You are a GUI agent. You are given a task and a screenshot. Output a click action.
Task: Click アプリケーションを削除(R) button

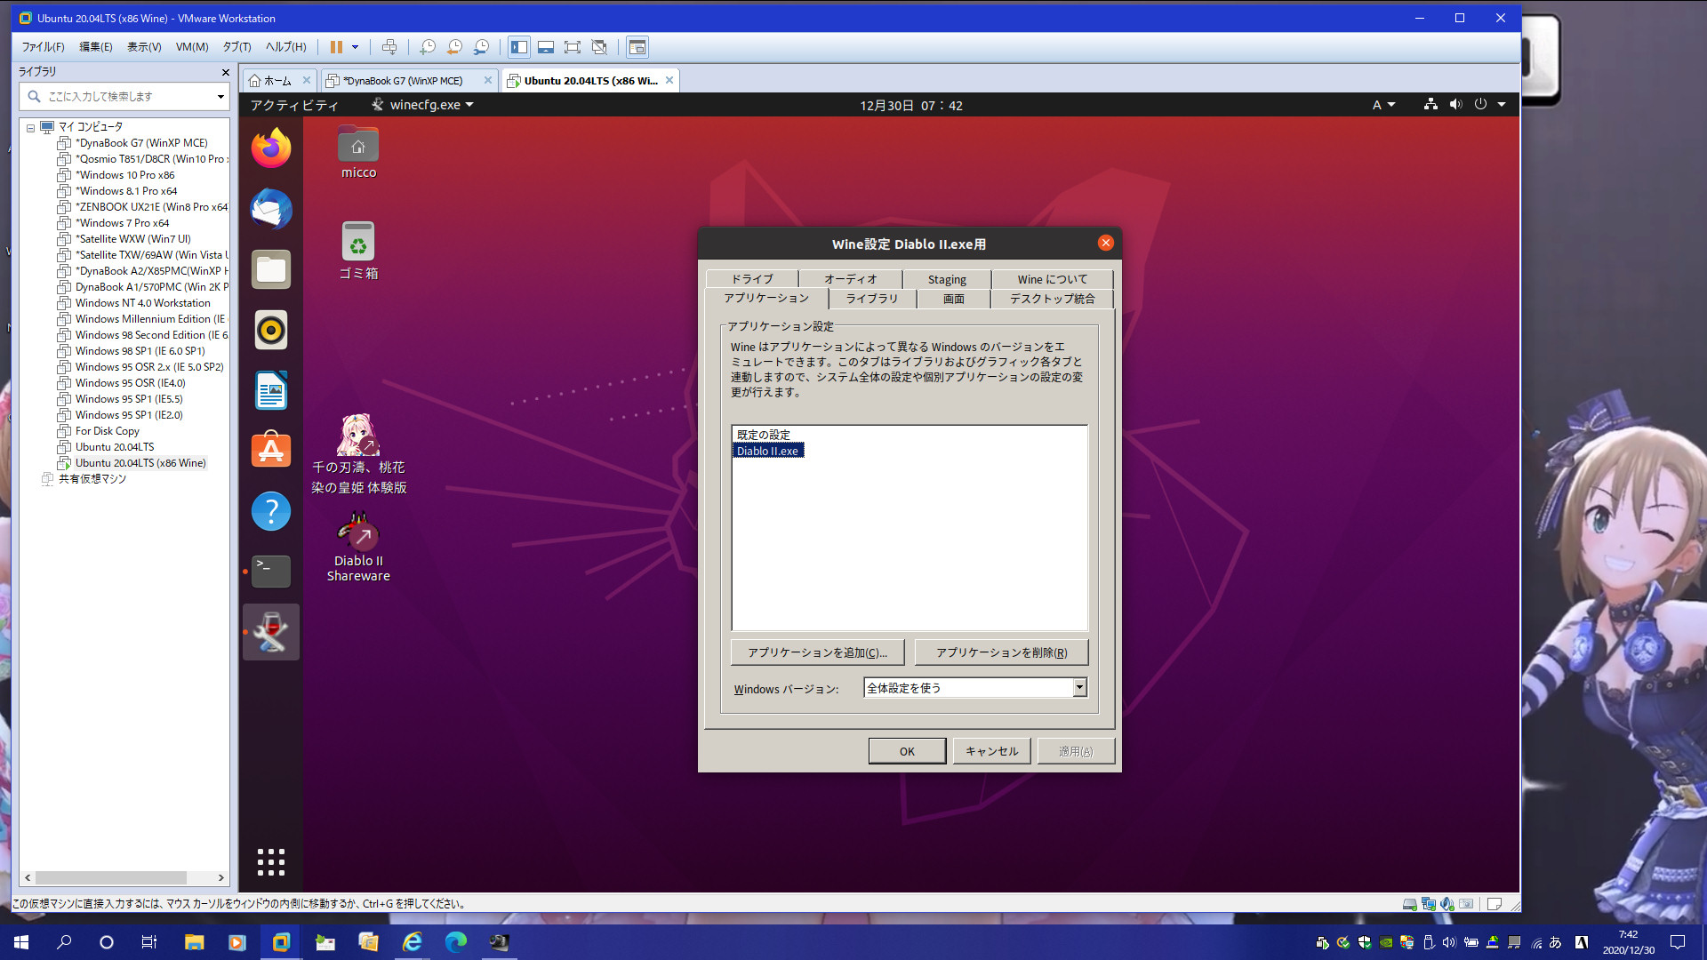point(1001,652)
